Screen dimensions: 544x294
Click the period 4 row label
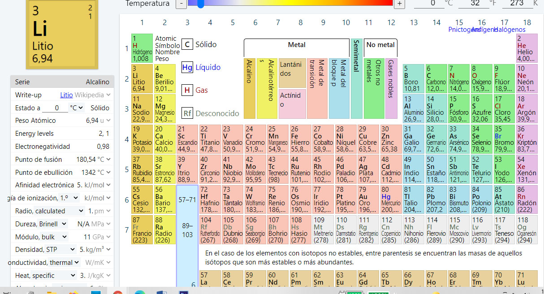click(x=126, y=139)
